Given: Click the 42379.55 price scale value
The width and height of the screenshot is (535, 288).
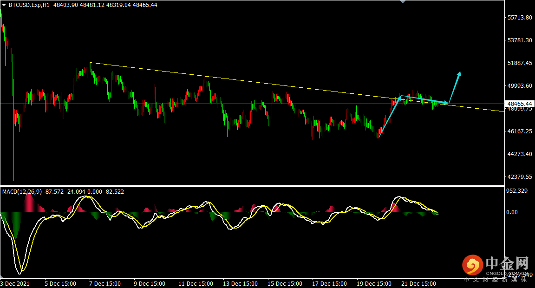Looking at the screenshot, I should pos(520,177).
